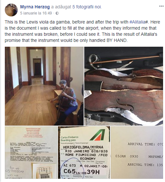This screenshot has height=182, width=165.
Task: Open the Alitalia boarding pass photo
Action: pyautogui.click(x=84, y=152)
